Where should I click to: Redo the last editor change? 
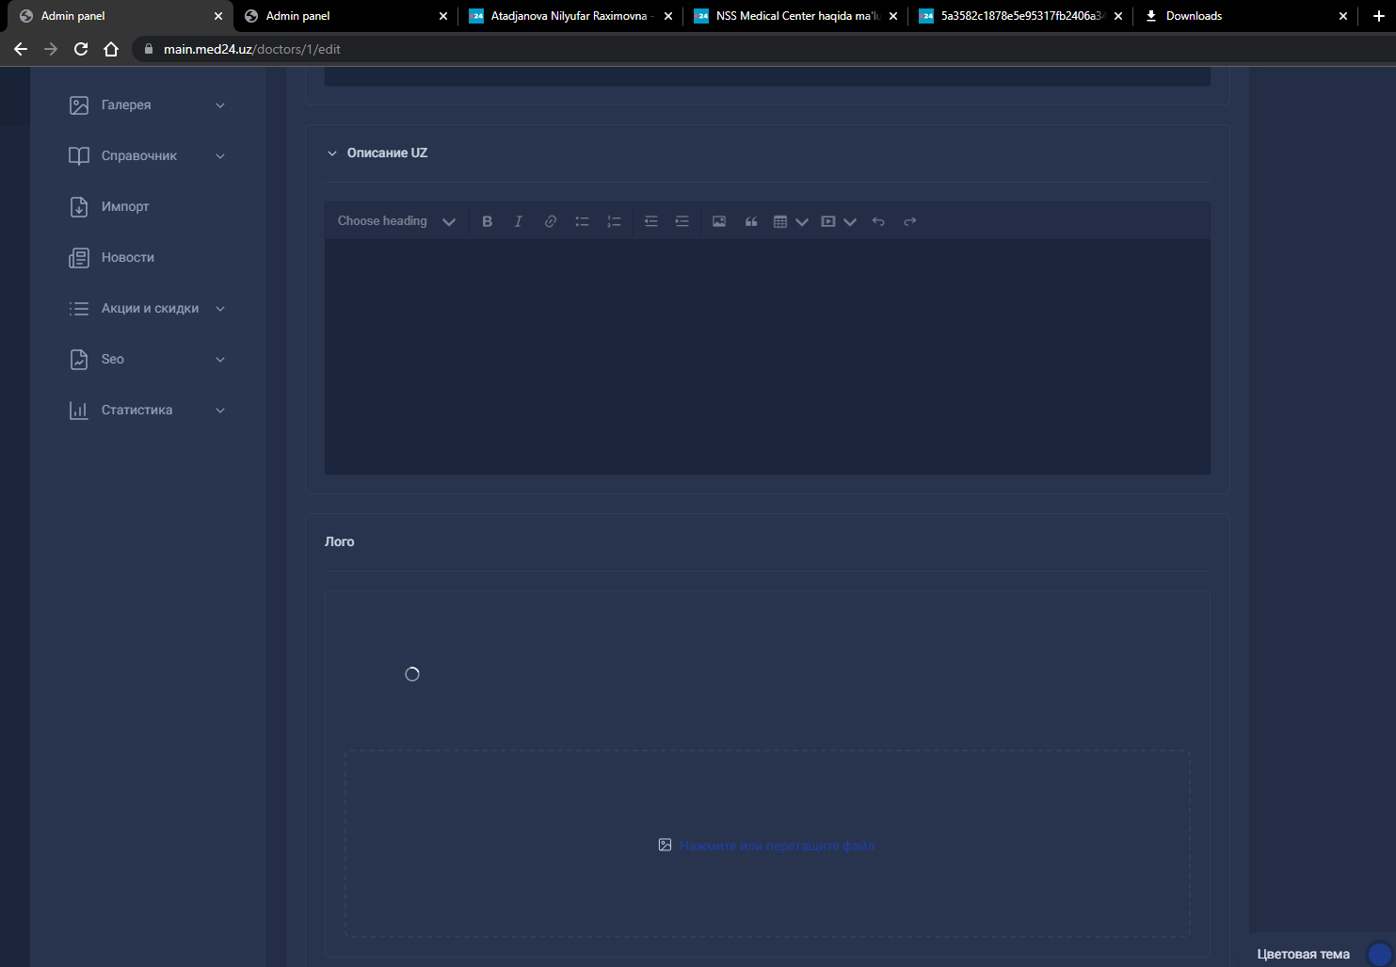tap(910, 221)
